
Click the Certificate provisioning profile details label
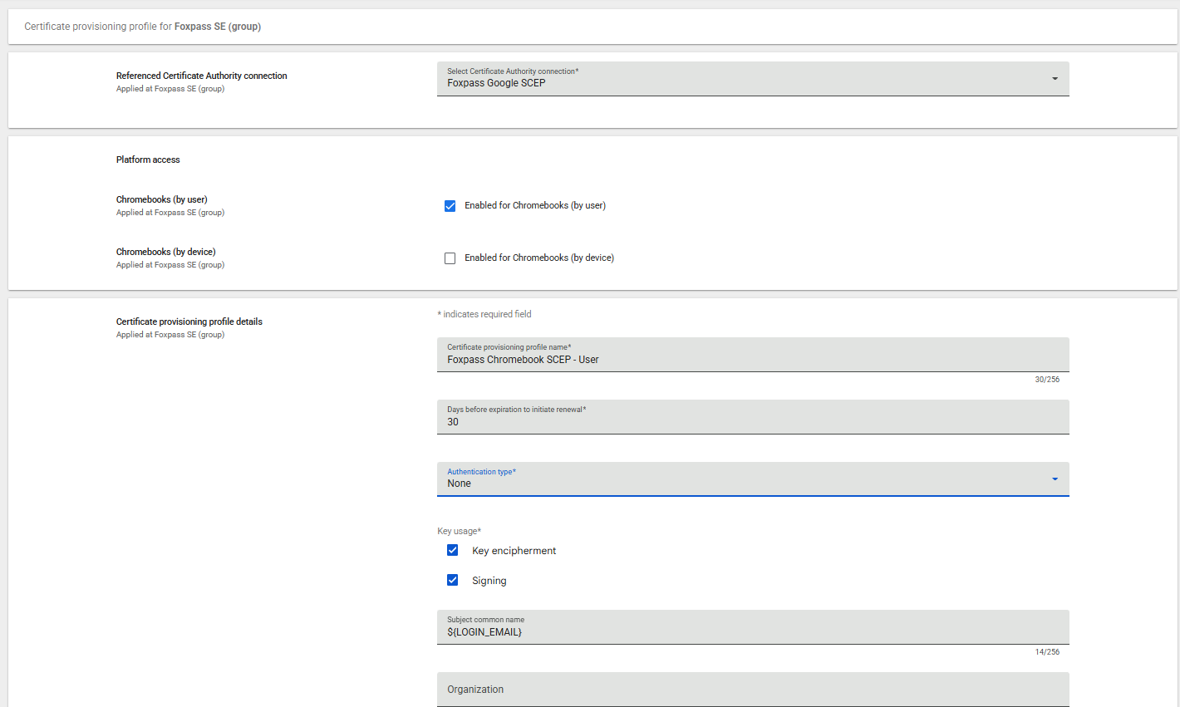point(189,322)
